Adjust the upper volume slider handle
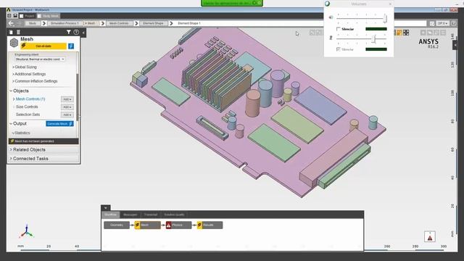This screenshot has width=464, height=261. point(385,18)
